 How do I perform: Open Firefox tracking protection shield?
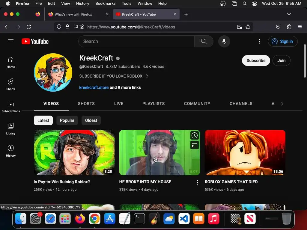(x=59, y=27)
